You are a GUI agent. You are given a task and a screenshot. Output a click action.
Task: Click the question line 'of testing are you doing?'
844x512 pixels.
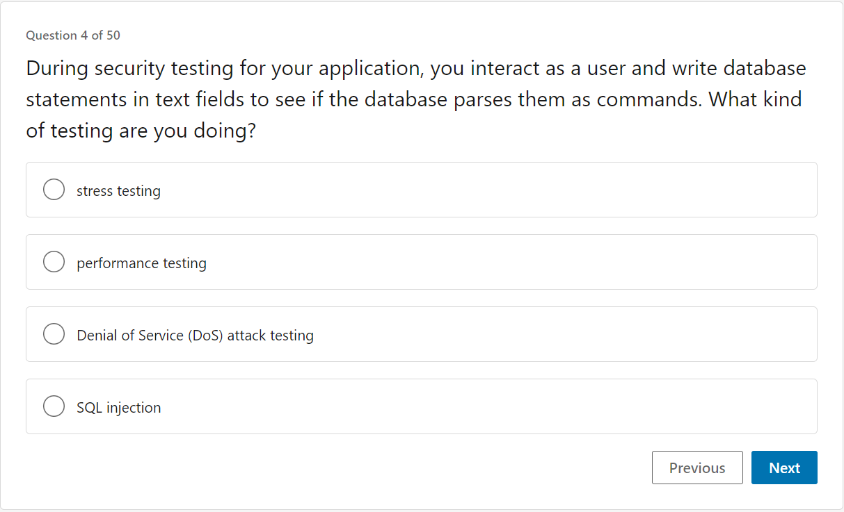(141, 130)
